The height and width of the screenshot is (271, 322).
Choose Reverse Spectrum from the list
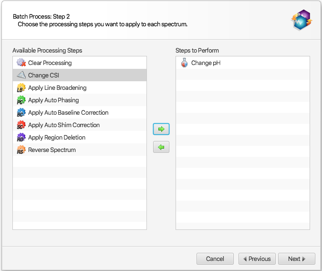[52, 150]
